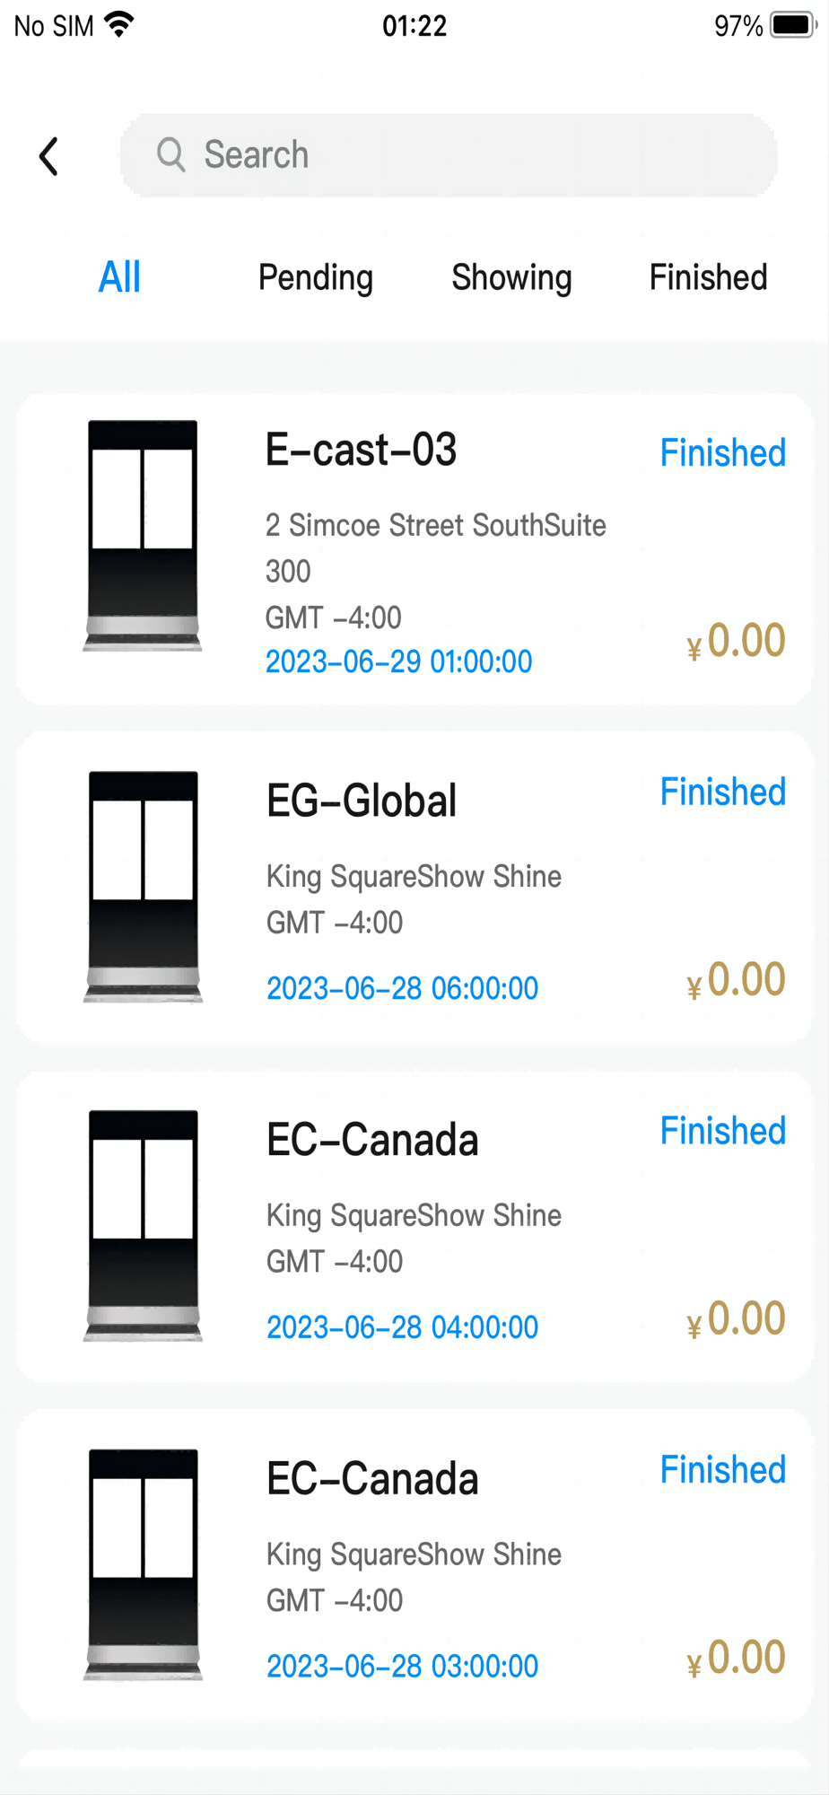This screenshot has width=829, height=1795.
Task: Switch to the Pending tab
Action: (x=316, y=277)
